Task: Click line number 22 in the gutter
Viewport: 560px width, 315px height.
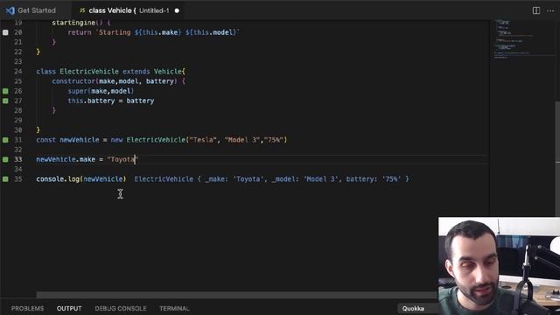Action: 18,52
